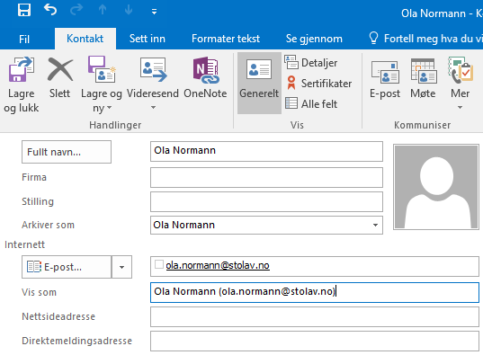Click the Save floppy disk icon in title bar
This screenshot has width=483, height=355.
point(24,10)
